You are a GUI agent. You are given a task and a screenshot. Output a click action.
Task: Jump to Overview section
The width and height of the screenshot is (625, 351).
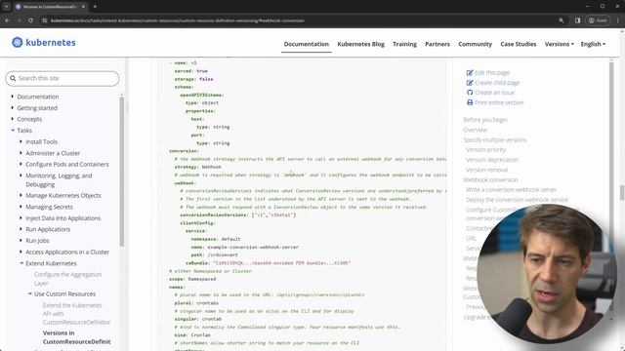(476, 130)
